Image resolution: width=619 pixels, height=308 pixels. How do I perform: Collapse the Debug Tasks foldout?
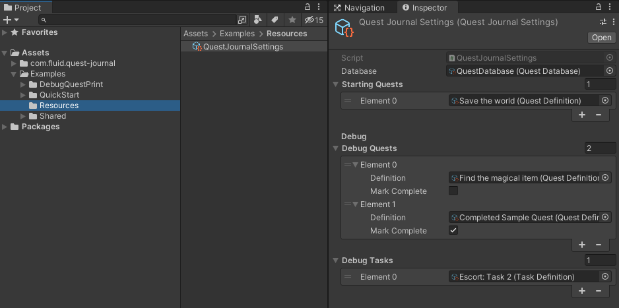click(x=335, y=261)
